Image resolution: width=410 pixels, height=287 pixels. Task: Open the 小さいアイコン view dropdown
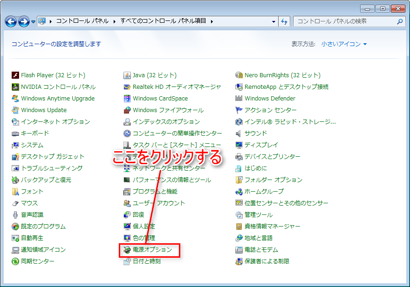click(x=344, y=44)
